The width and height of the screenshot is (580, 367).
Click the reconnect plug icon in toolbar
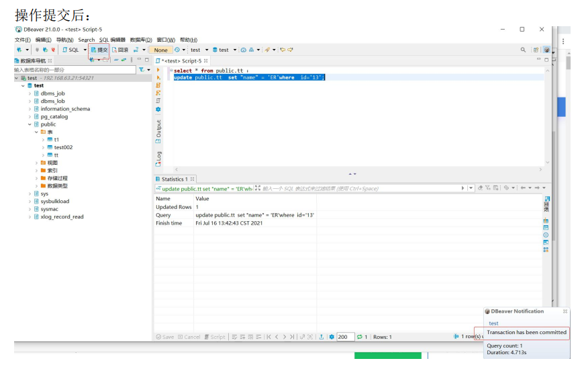click(45, 50)
